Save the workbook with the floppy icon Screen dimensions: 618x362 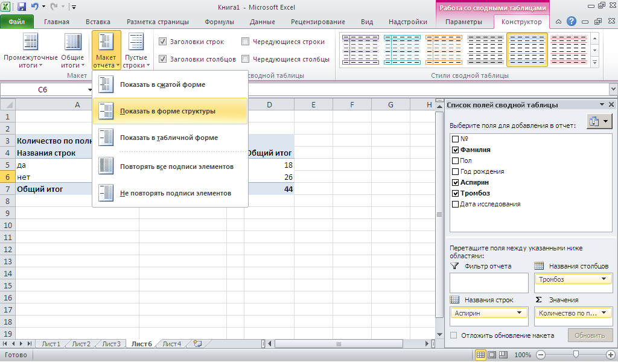click(22, 7)
